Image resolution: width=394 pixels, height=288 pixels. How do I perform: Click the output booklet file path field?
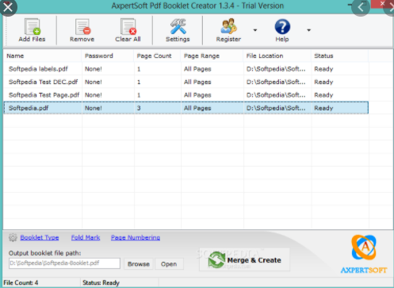64,263
